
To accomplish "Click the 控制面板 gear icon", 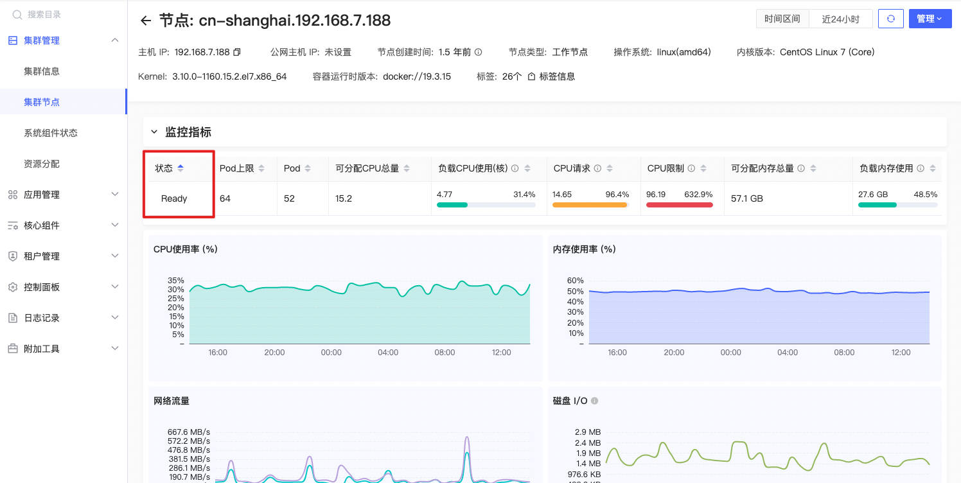I will [12, 287].
